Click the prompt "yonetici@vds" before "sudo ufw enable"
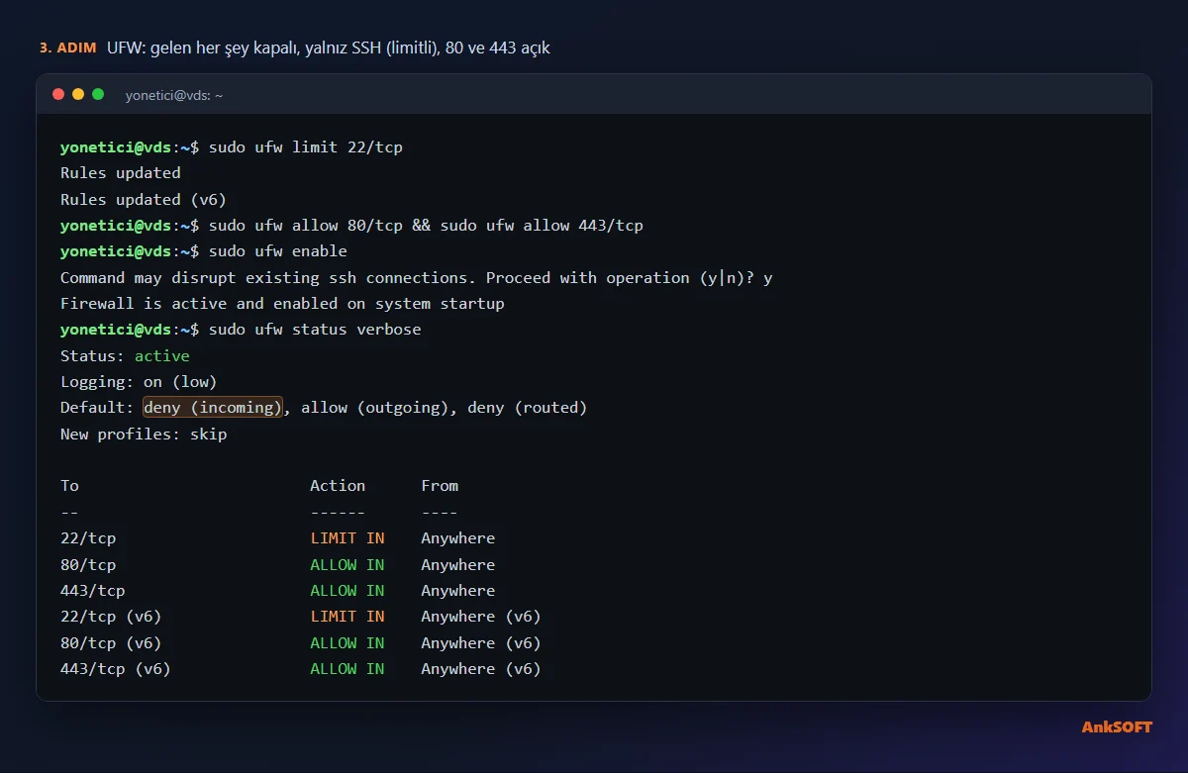The image size is (1188, 773). [x=116, y=251]
